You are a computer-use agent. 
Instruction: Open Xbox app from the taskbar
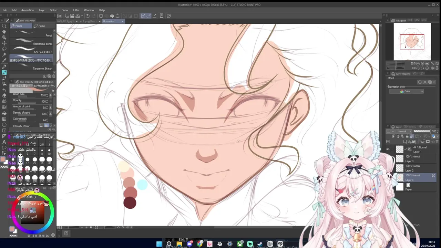[240, 244]
